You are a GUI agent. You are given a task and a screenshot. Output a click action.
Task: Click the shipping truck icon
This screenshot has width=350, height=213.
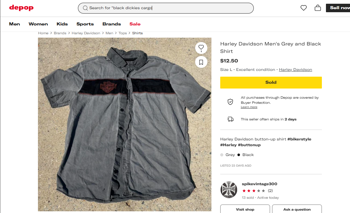[x=230, y=119]
